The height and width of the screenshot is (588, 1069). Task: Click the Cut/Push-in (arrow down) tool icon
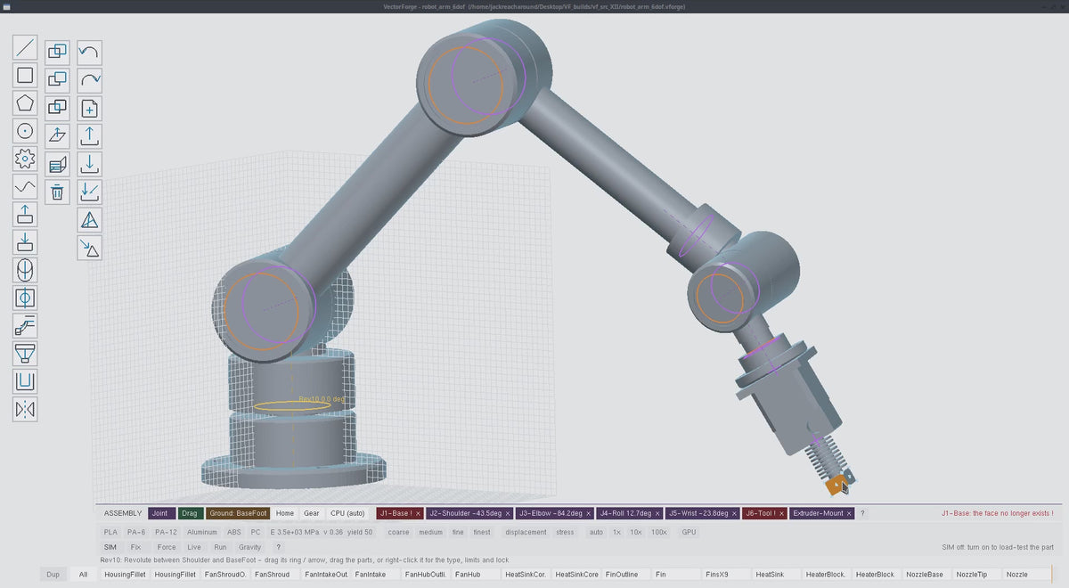(26, 241)
